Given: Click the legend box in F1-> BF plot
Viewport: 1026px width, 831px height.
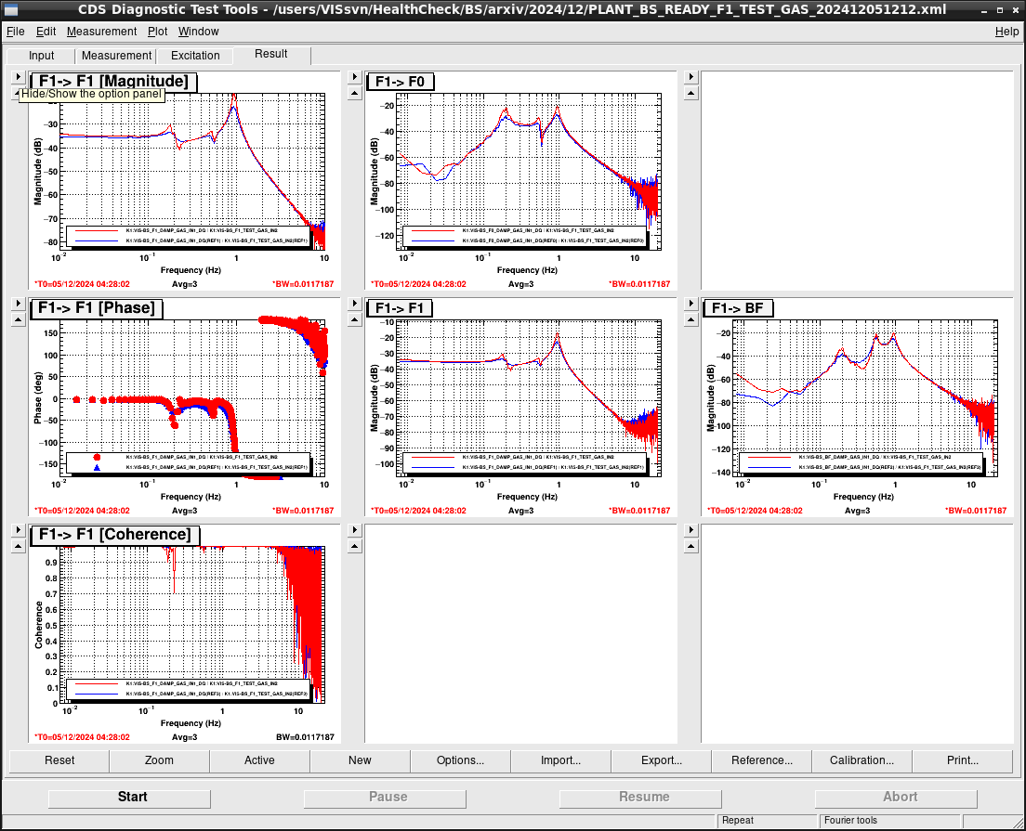Looking at the screenshot, I should tap(860, 462).
